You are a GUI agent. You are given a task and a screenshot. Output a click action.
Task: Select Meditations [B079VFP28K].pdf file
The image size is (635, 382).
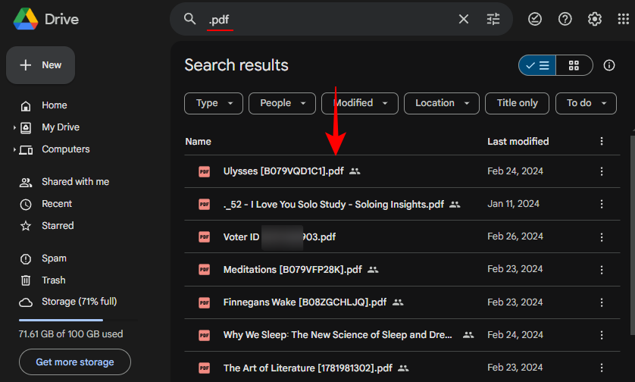(292, 270)
